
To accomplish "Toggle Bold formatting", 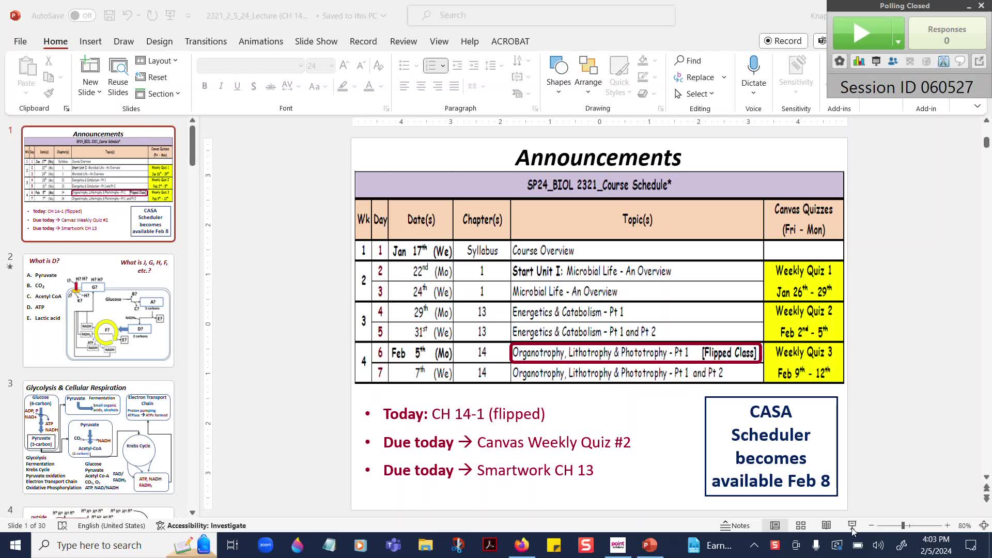I will [x=205, y=86].
